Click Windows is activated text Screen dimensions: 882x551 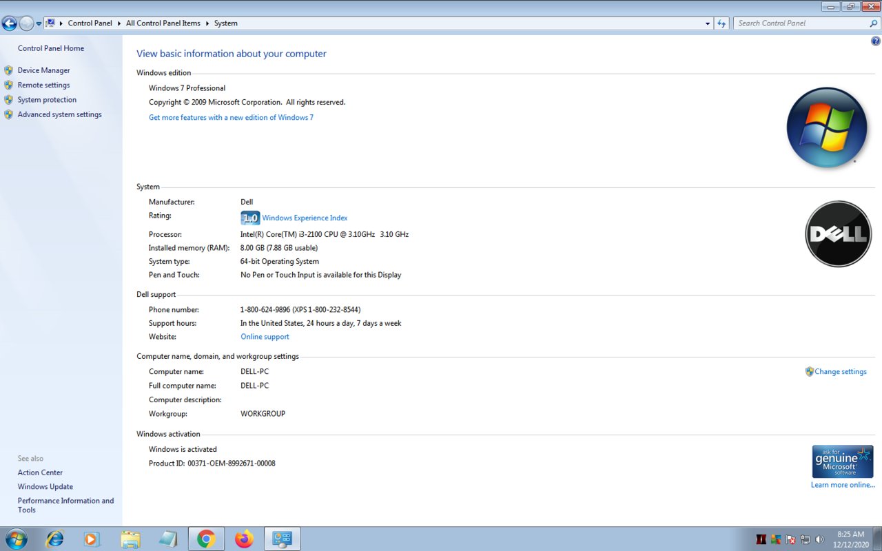(x=183, y=450)
